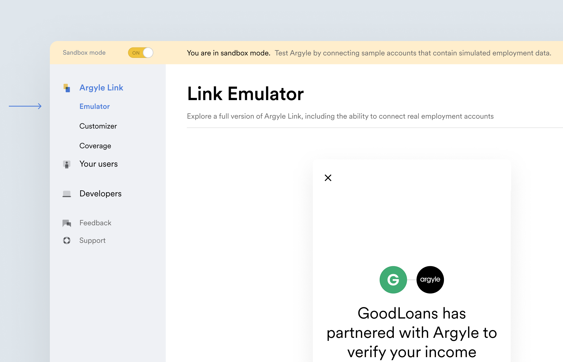This screenshot has height=362, width=563.
Task: Click the Developers laptop icon
Action: point(67,194)
